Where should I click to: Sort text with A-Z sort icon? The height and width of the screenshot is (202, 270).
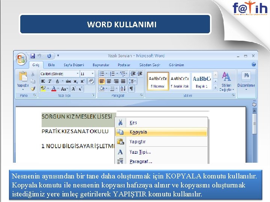(123, 89)
